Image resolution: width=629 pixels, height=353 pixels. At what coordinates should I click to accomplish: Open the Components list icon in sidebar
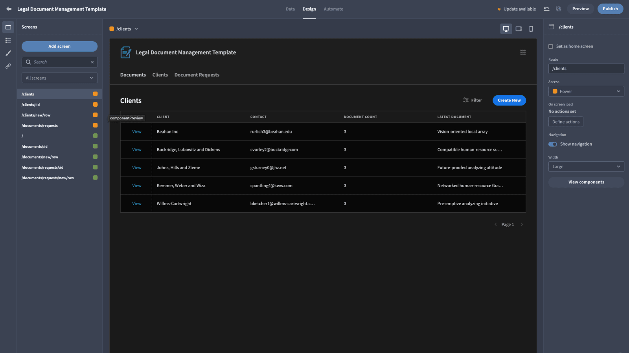[8, 40]
